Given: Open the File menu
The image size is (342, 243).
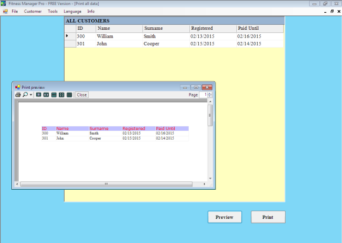Looking at the screenshot, I should click(15, 11).
